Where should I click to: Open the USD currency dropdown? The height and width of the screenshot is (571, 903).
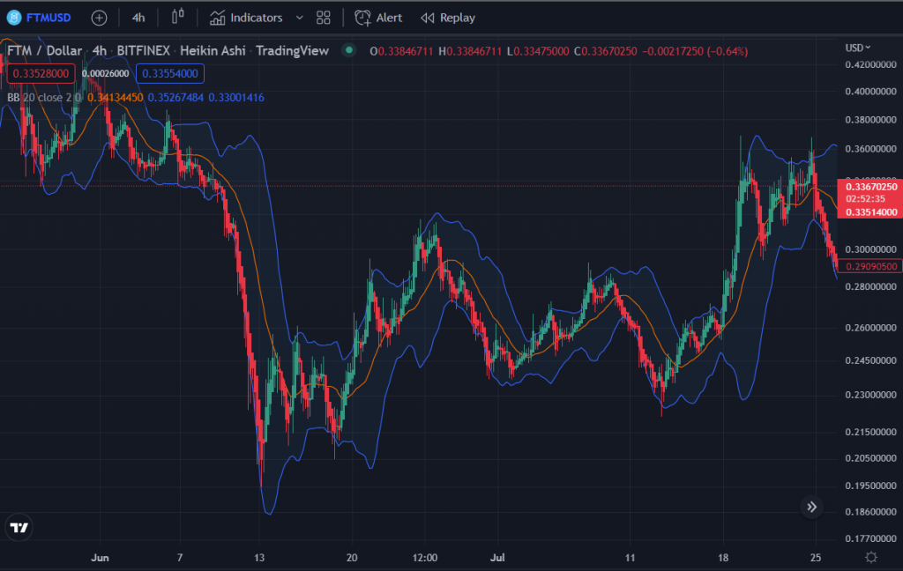[857, 48]
